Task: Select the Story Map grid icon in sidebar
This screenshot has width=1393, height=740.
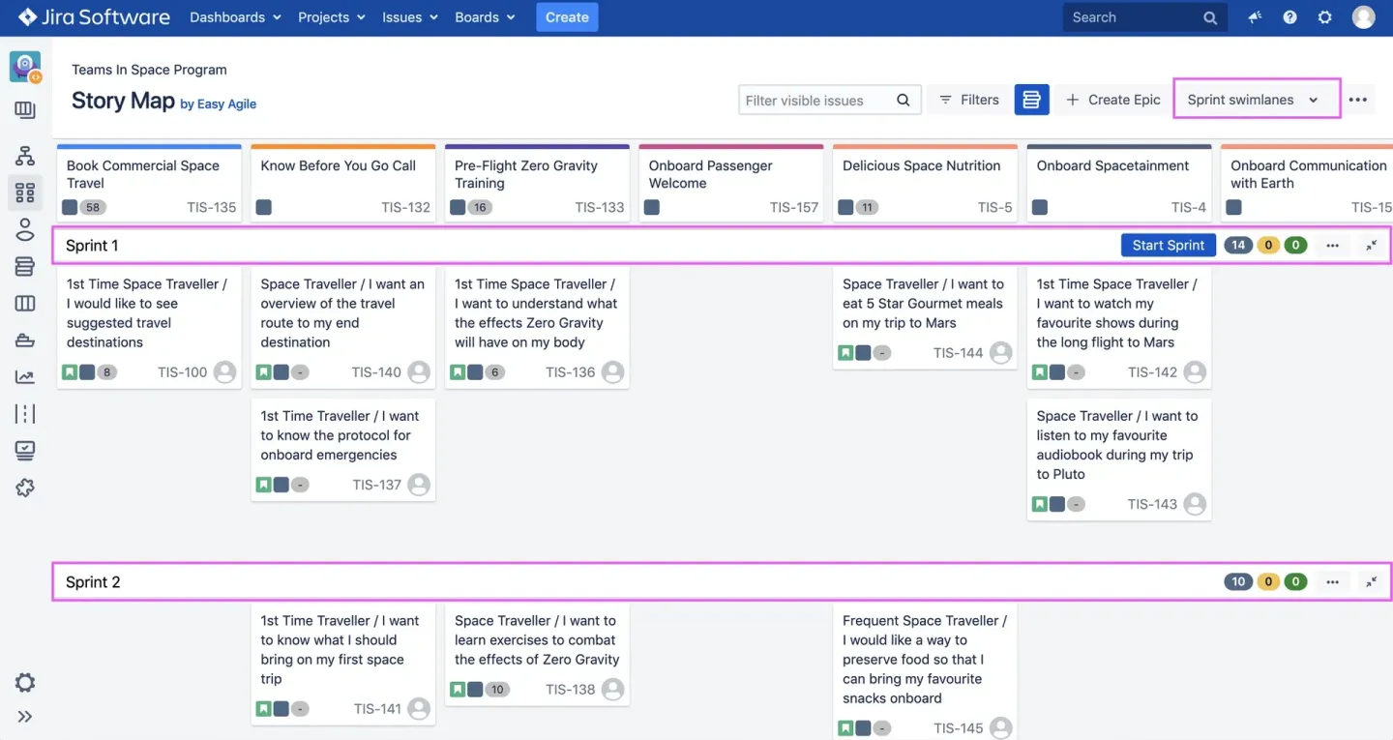Action: point(25,192)
